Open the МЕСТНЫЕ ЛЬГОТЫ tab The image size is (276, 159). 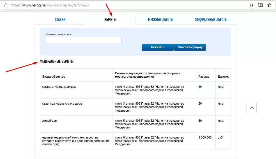160,20
